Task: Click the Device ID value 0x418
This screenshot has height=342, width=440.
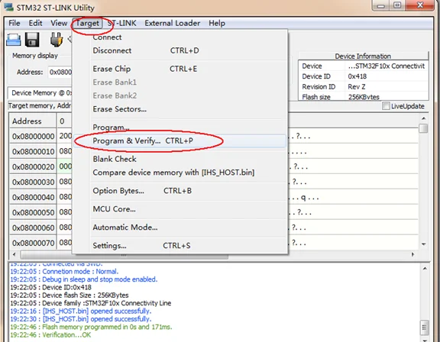Action: pos(357,76)
